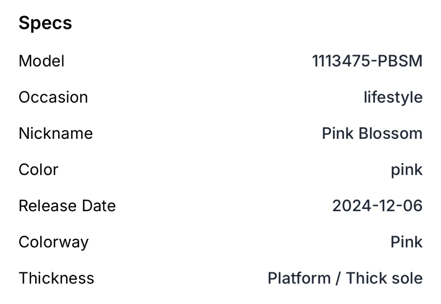Click the Specs section heading
Image resolution: width=441 pixels, height=304 pixels.
point(45,23)
